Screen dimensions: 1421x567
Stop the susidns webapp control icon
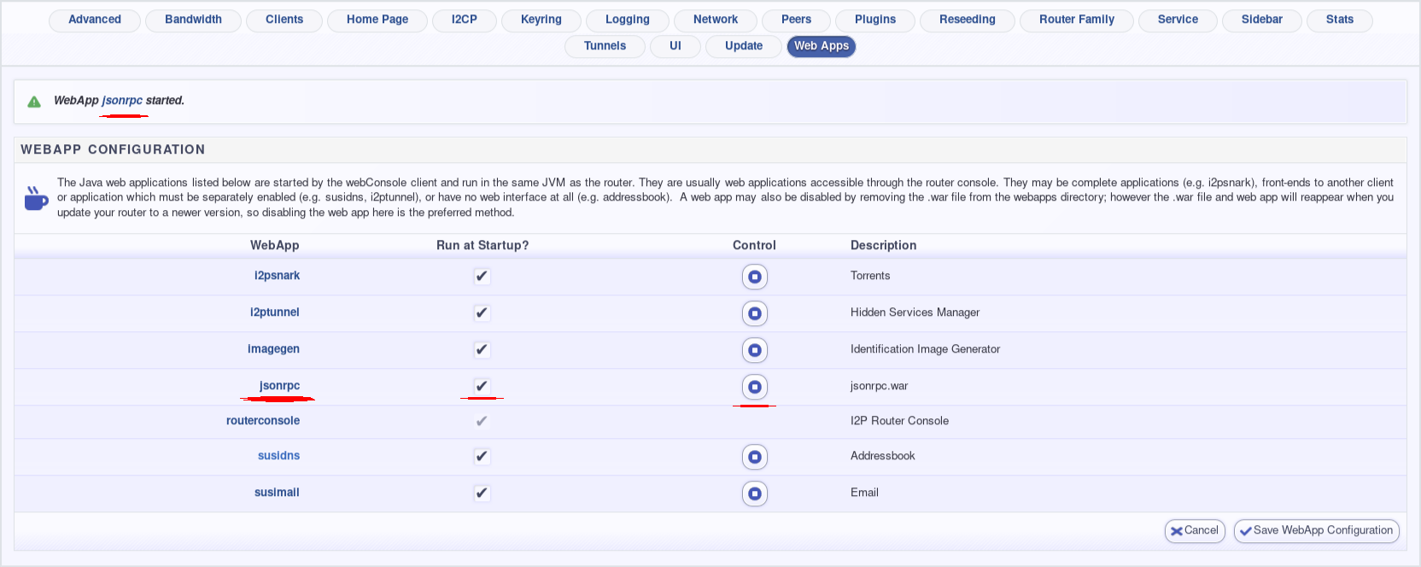(755, 457)
